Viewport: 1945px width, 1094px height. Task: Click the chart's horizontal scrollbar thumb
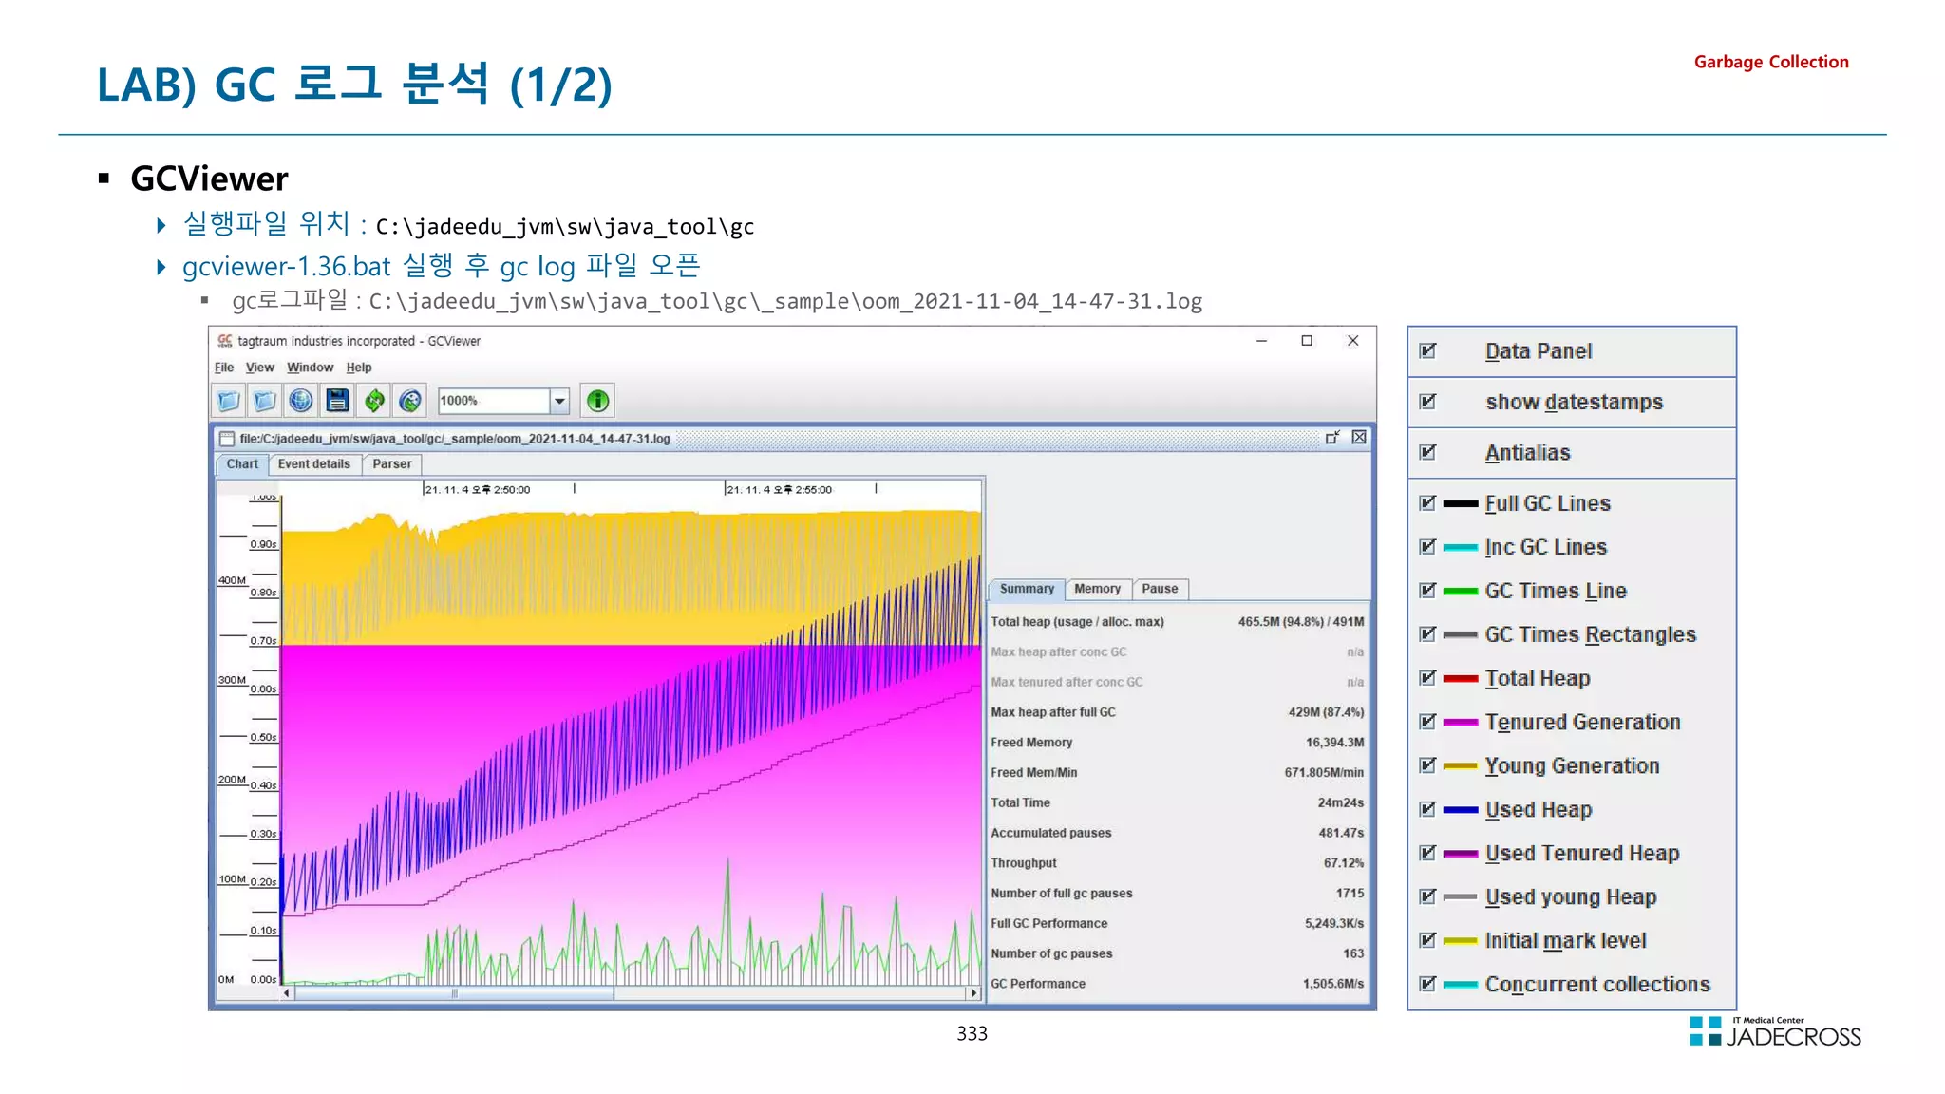point(454,993)
